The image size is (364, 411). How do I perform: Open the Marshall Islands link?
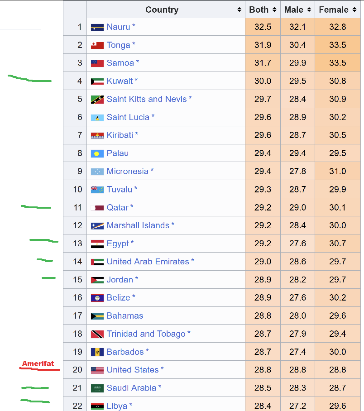pyautogui.click(x=138, y=225)
